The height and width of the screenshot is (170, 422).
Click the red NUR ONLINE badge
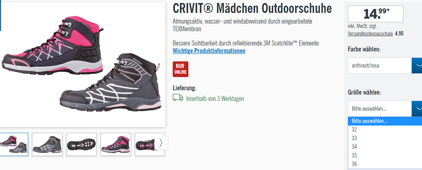tap(180, 69)
